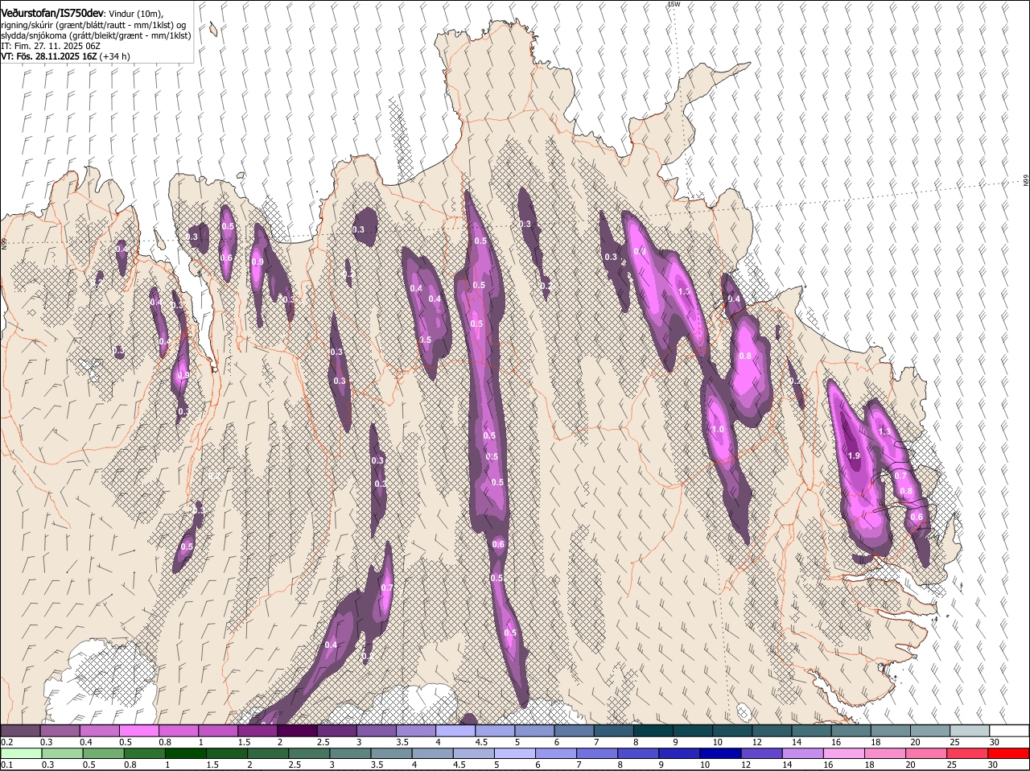Viewport: 1030px width, 771px height.
Task: Click the '1.0' precipitation value on the map
Action: coord(718,430)
